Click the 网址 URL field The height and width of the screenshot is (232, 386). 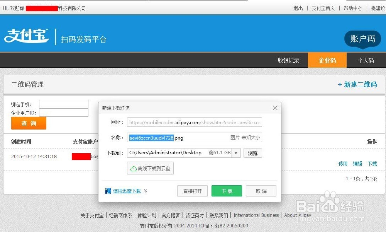pos(194,122)
